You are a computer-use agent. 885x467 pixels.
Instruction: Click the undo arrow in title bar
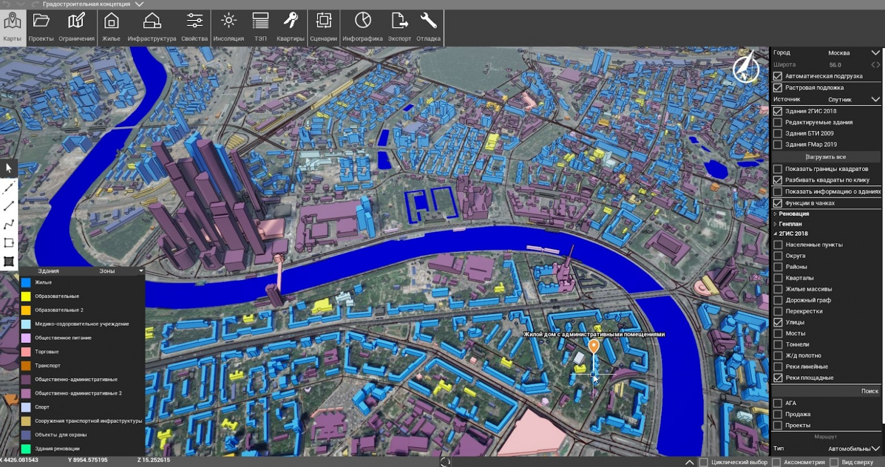click(7, 4)
